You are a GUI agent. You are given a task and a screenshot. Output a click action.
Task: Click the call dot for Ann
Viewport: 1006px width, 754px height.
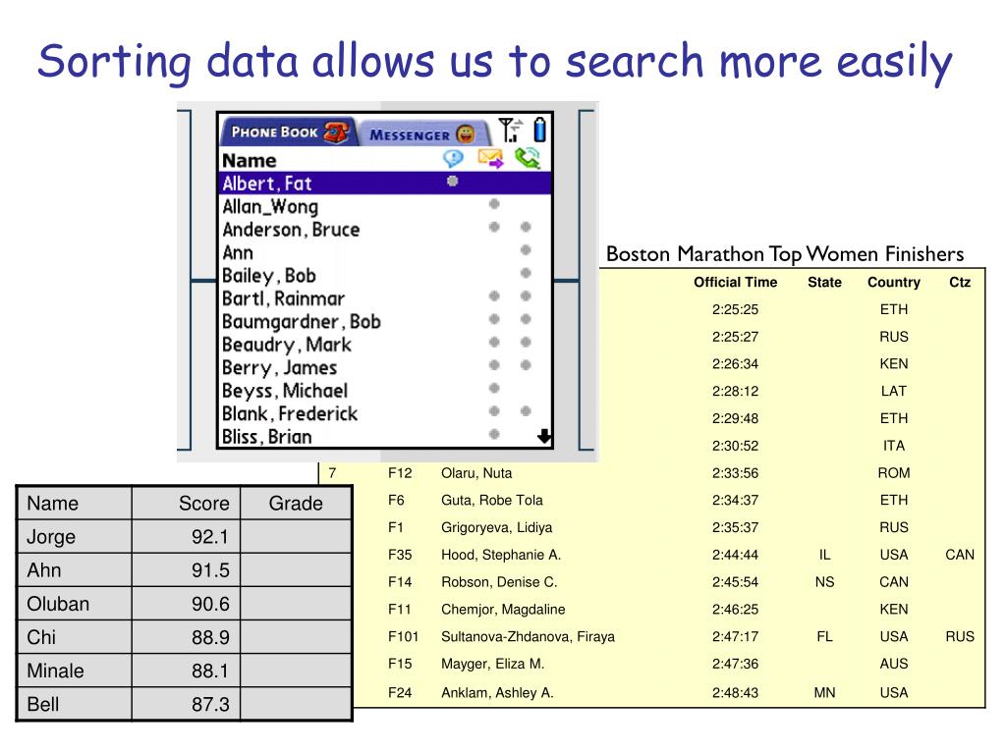click(x=526, y=250)
